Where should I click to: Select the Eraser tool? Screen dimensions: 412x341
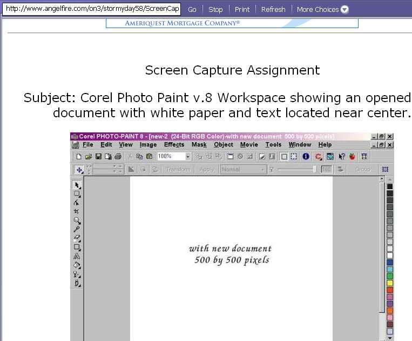click(77, 238)
